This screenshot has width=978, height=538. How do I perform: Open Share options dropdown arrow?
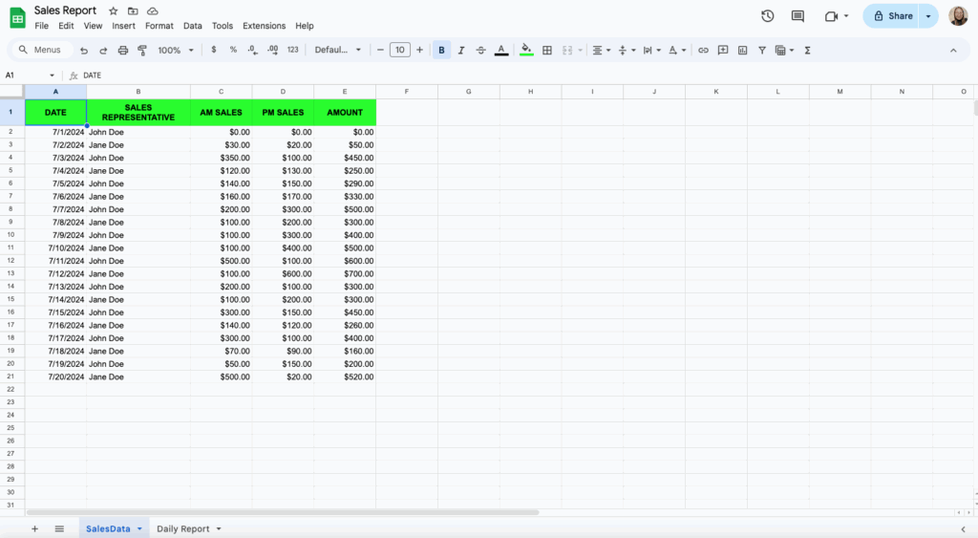click(928, 16)
